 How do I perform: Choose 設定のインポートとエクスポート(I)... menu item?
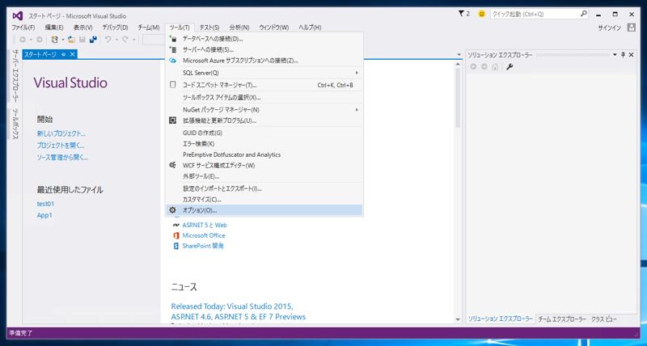coord(264,188)
